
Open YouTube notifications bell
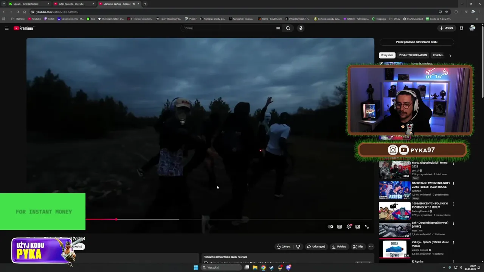click(461, 28)
